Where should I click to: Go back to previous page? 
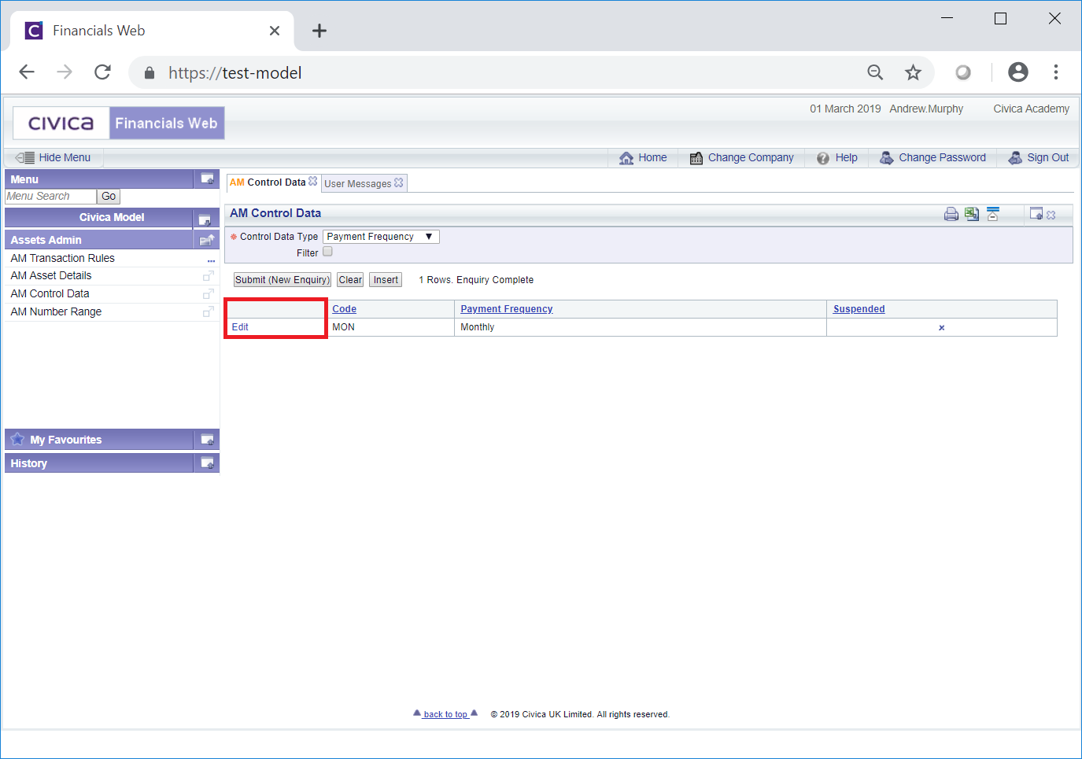pos(27,72)
